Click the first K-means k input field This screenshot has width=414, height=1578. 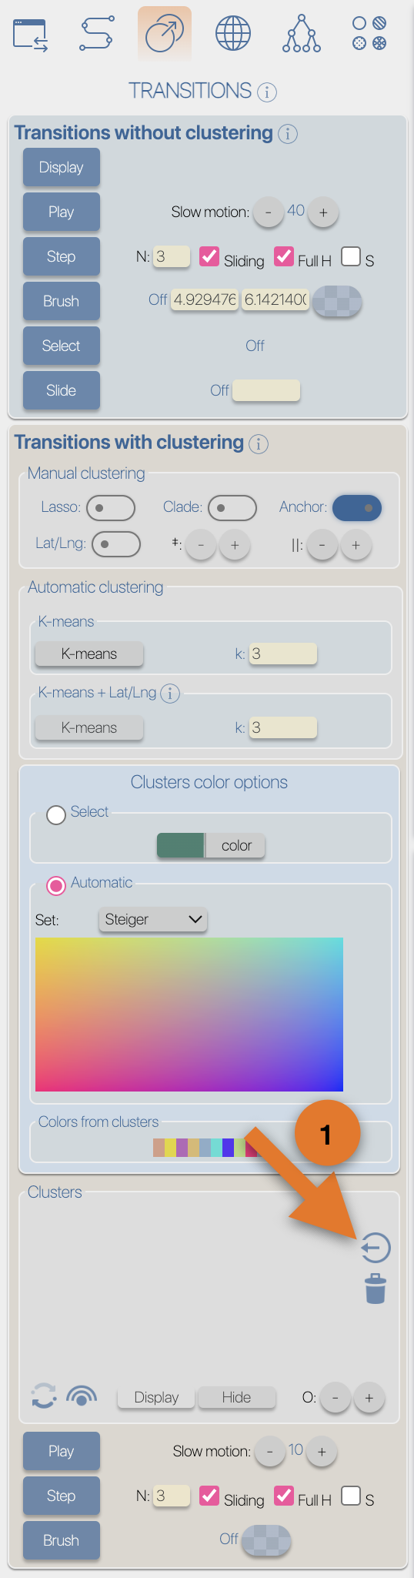(x=282, y=654)
